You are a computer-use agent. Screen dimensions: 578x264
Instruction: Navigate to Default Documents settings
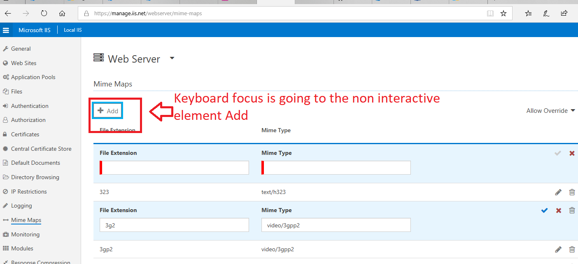[35, 163]
